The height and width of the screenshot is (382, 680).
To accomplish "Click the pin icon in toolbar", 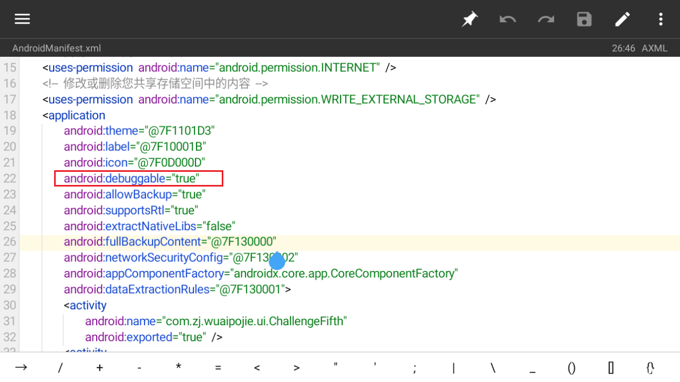I will click(x=469, y=20).
